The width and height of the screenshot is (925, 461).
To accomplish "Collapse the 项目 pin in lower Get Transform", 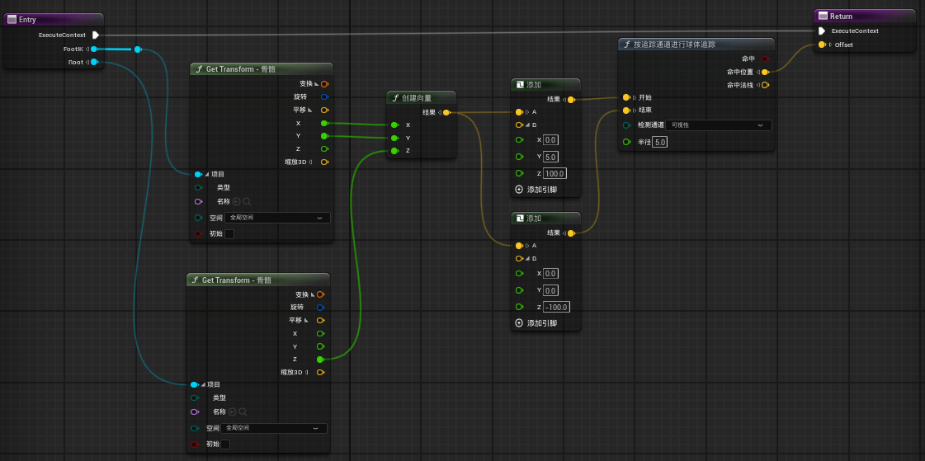I will coord(203,384).
